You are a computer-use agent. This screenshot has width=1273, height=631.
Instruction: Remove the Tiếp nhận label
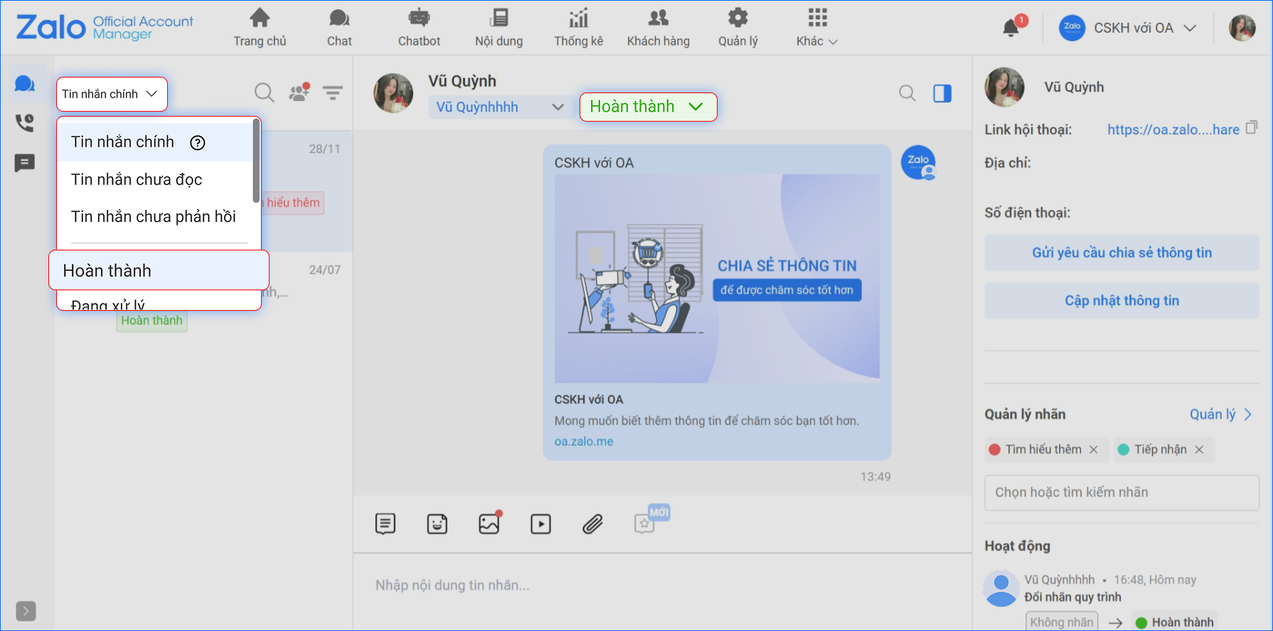click(x=1199, y=450)
